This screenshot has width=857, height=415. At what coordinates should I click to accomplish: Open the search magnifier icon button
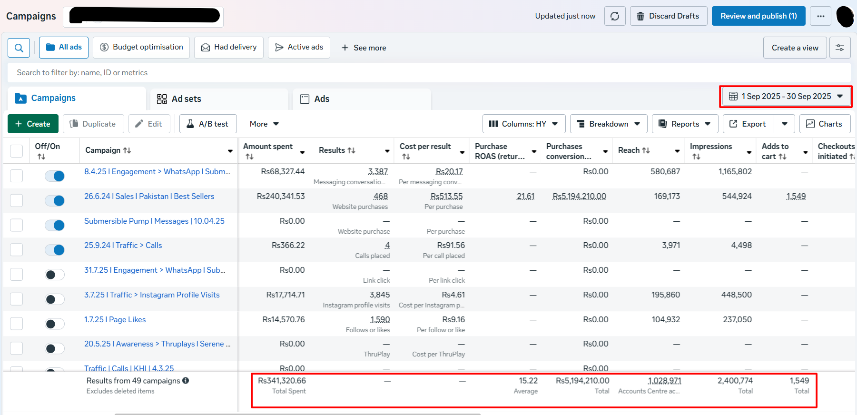tap(19, 48)
